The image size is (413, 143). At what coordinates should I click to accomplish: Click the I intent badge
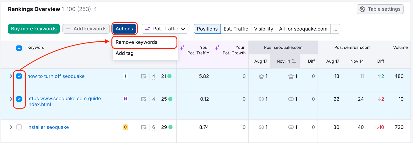tap(125, 76)
